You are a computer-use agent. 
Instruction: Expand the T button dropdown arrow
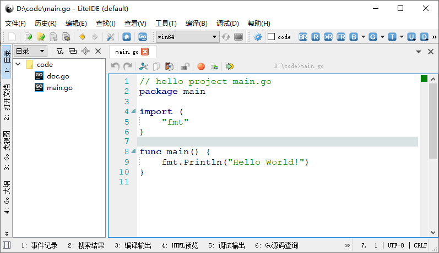[x=402, y=37]
